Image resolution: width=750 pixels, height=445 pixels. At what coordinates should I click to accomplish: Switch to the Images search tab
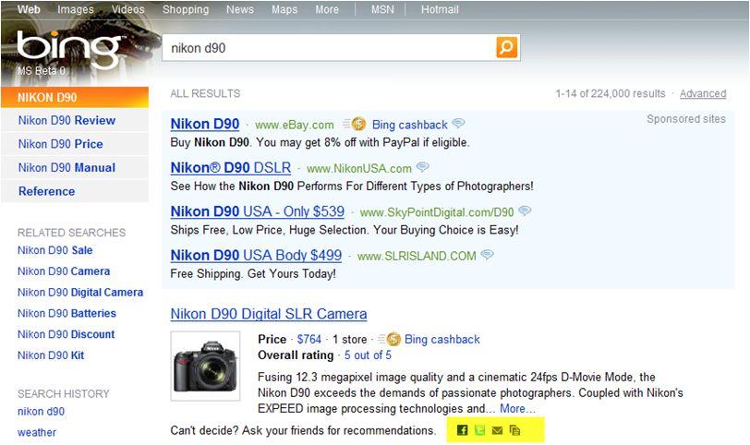(x=75, y=9)
